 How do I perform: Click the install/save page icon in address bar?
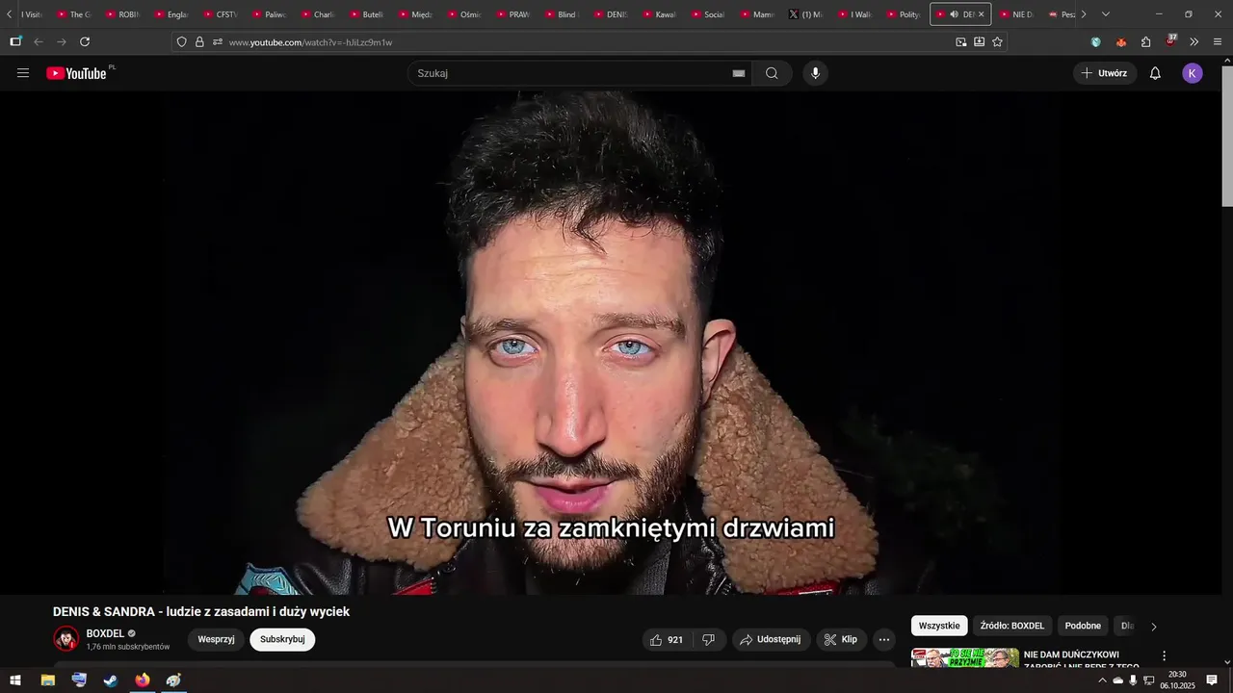click(x=979, y=42)
